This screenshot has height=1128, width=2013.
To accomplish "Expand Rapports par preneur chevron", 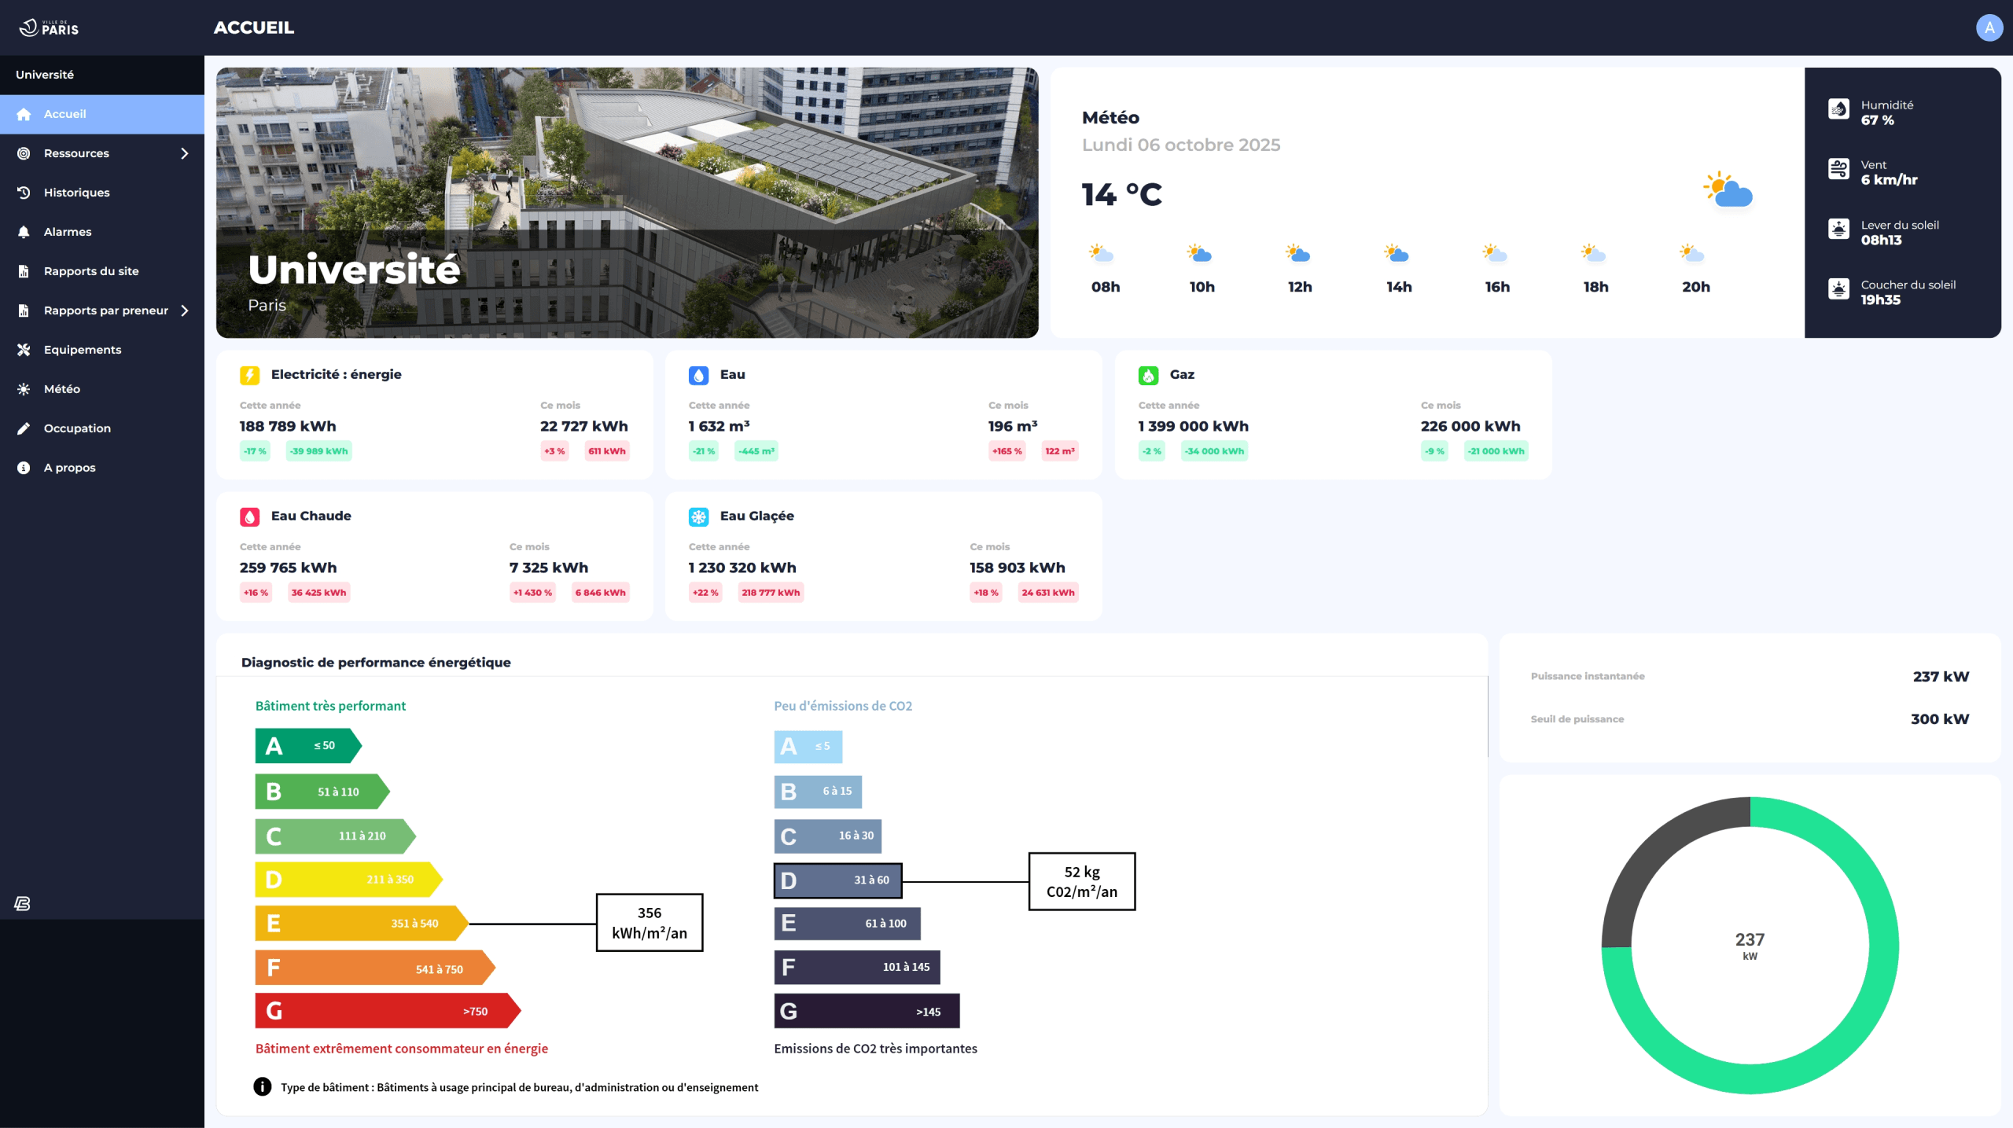I will 185,310.
